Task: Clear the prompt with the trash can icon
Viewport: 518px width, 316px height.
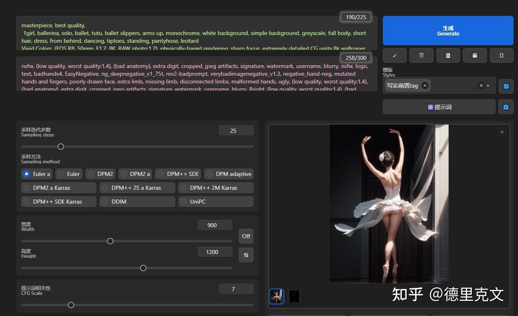Action: coord(421,55)
